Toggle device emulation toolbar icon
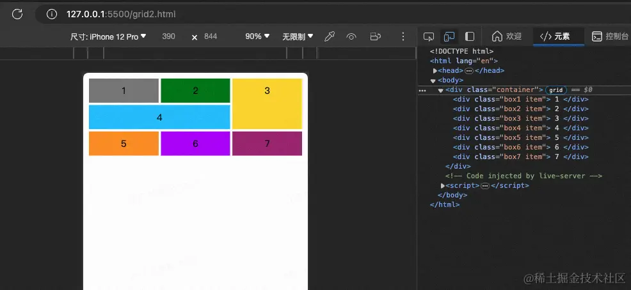Image resolution: width=631 pixels, height=290 pixels. click(449, 36)
